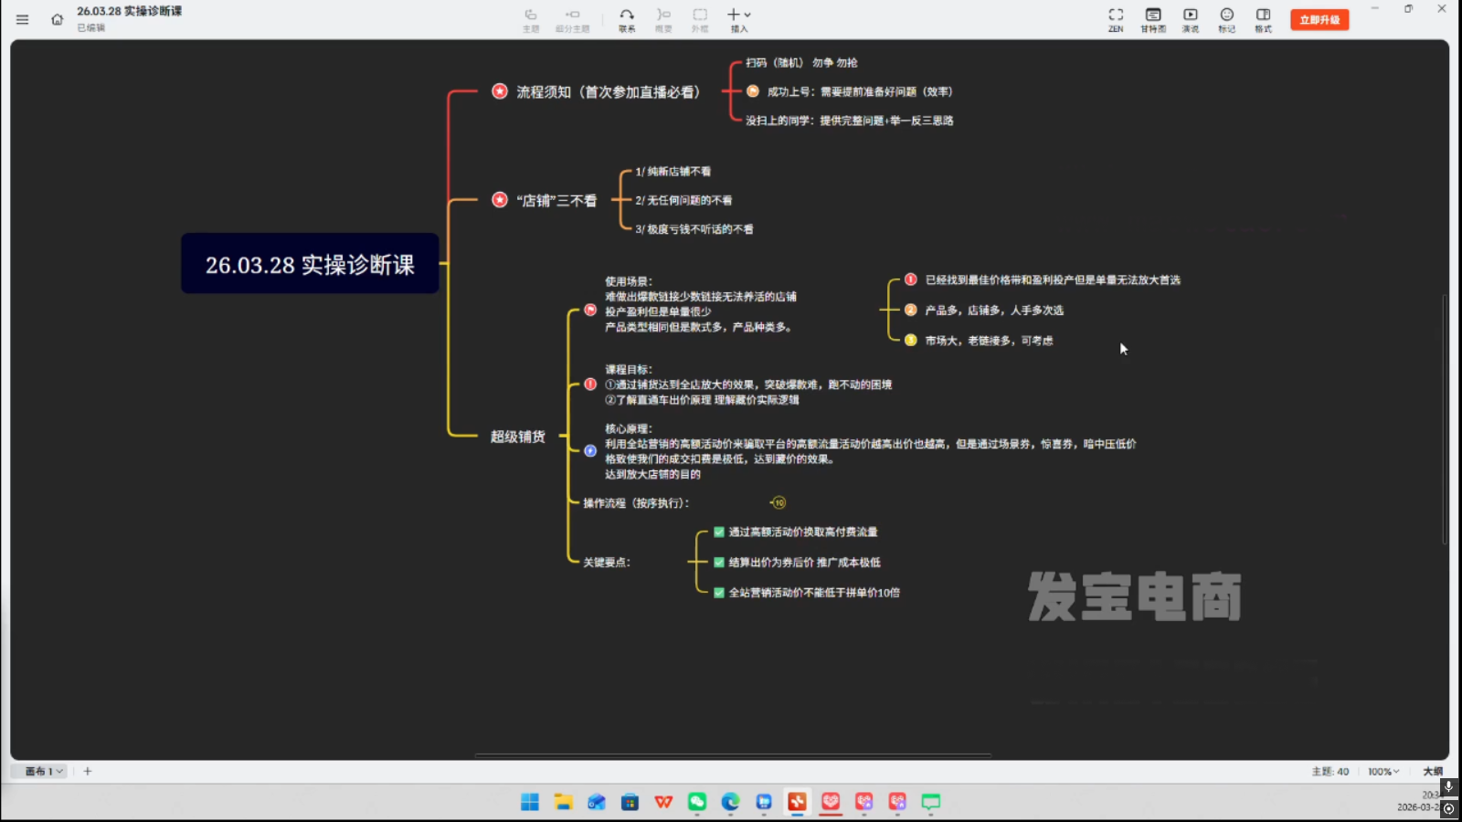Open the 100% zoom level dropdown
This screenshot has width=1462, height=822.
tap(1383, 772)
